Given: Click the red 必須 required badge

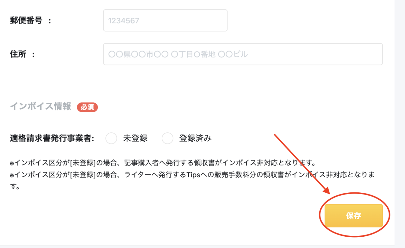Looking at the screenshot, I should click(x=87, y=107).
